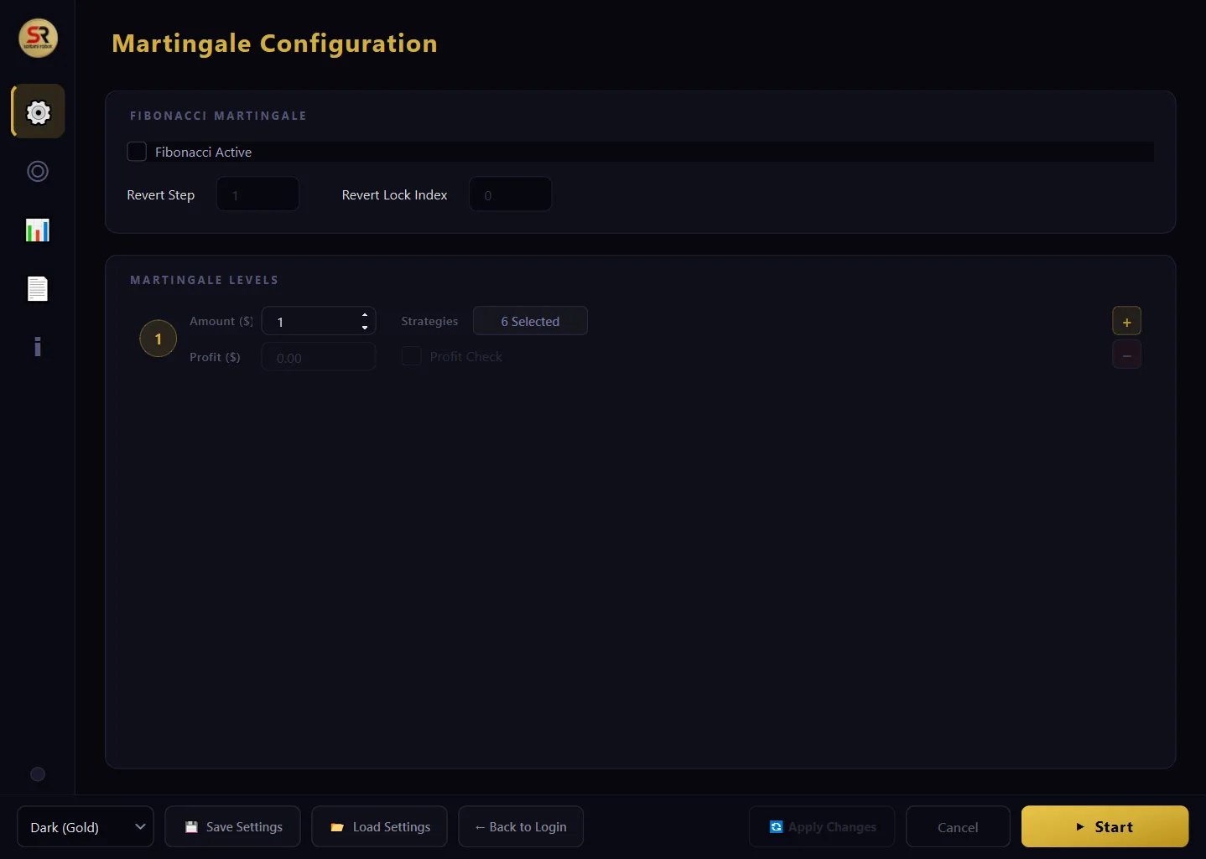
Task: Click the Amount ($) input field
Action: [x=319, y=321]
